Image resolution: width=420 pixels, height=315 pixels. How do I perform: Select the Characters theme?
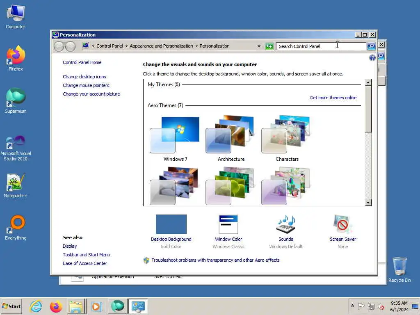click(287, 139)
